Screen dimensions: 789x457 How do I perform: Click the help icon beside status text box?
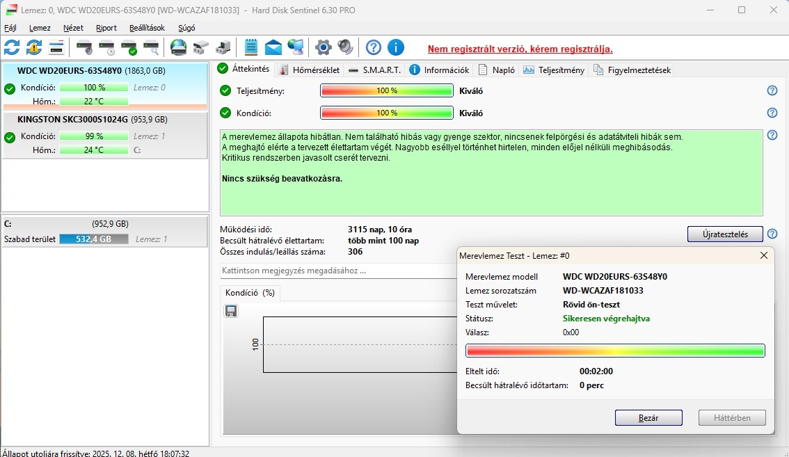[772, 135]
